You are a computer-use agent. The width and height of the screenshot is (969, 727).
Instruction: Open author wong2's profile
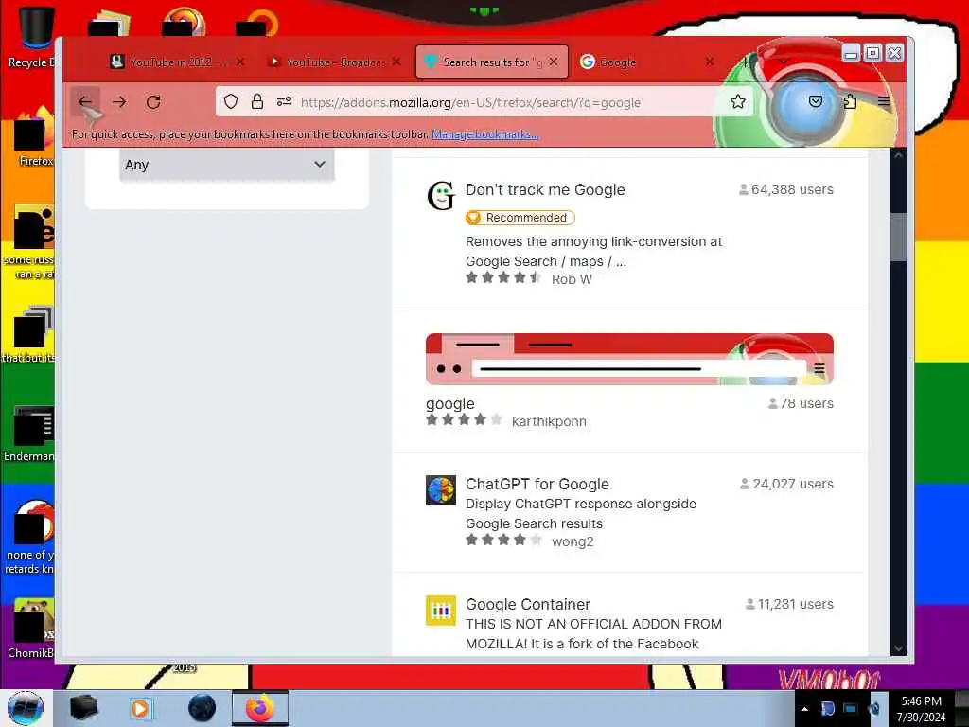coord(573,541)
